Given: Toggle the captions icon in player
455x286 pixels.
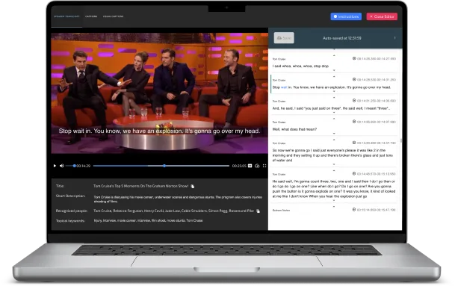Looking at the screenshot, I should point(250,166).
